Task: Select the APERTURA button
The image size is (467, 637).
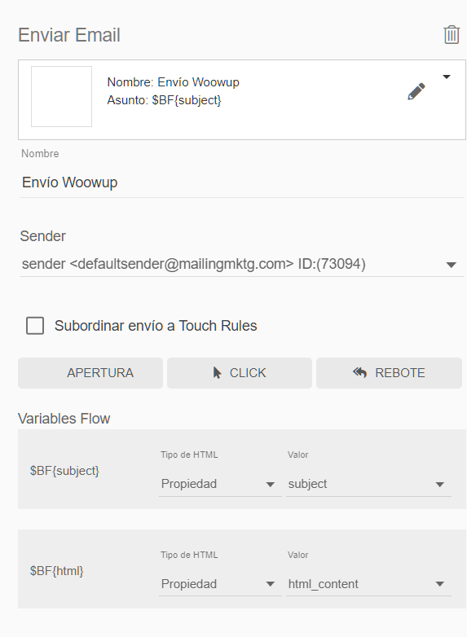Action: (x=90, y=373)
